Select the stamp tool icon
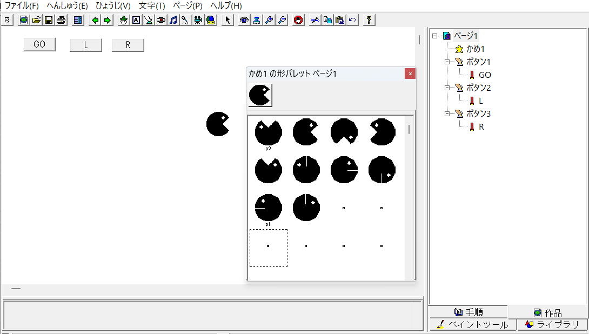The image size is (589, 334). pyautogui.click(x=257, y=20)
